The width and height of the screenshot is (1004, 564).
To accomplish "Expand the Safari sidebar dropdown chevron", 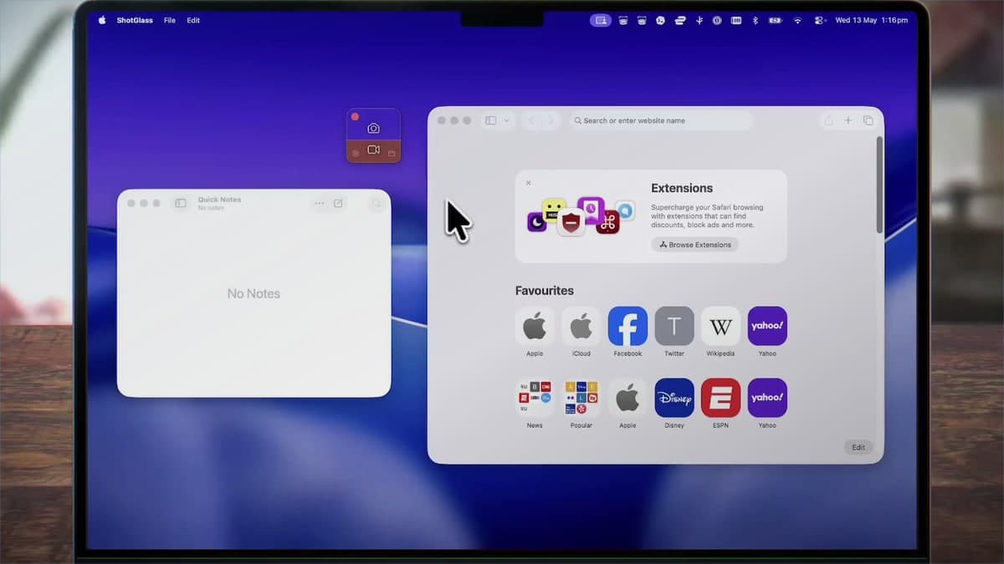I will coord(506,120).
